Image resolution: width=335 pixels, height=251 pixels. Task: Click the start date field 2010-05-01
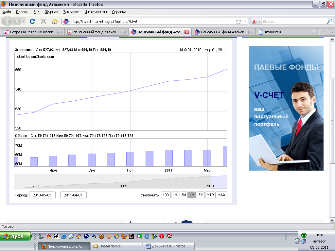click(42, 195)
